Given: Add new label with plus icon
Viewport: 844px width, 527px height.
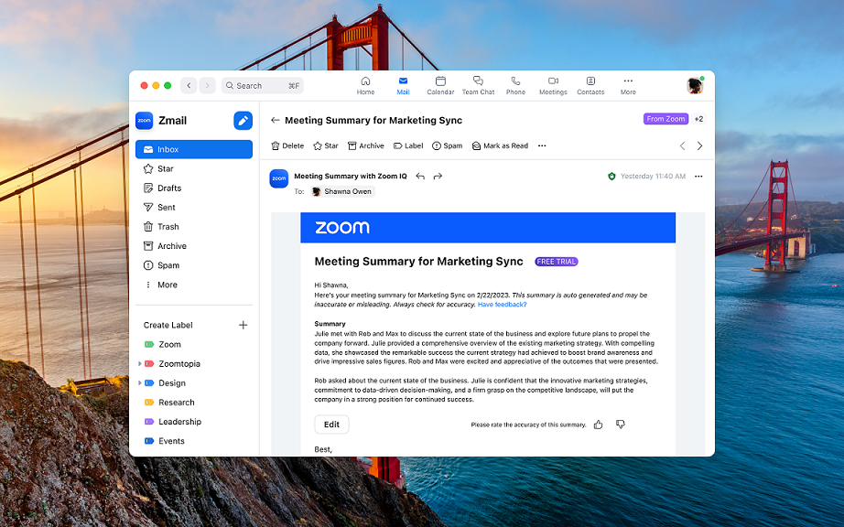Looking at the screenshot, I should pyautogui.click(x=243, y=325).
